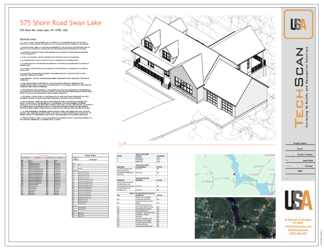Click the A000 sheet number
This screenshot has height=250, width=324.
[x=299, y=170]
